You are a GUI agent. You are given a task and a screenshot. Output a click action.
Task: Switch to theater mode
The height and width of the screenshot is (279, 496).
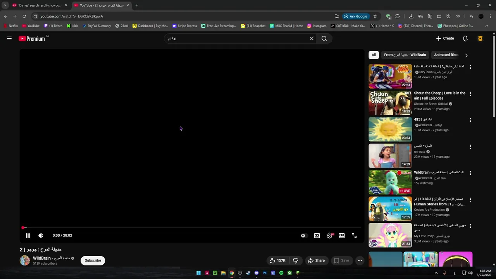[342, 236]
